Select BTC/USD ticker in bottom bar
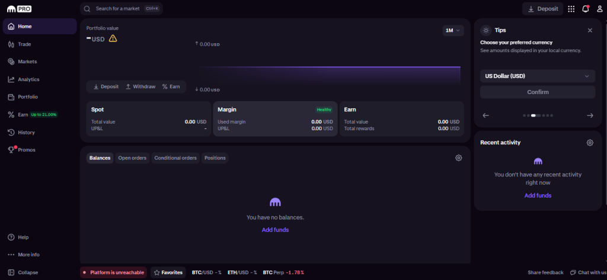This screenshot has height=280, width=607. [207, 272]
